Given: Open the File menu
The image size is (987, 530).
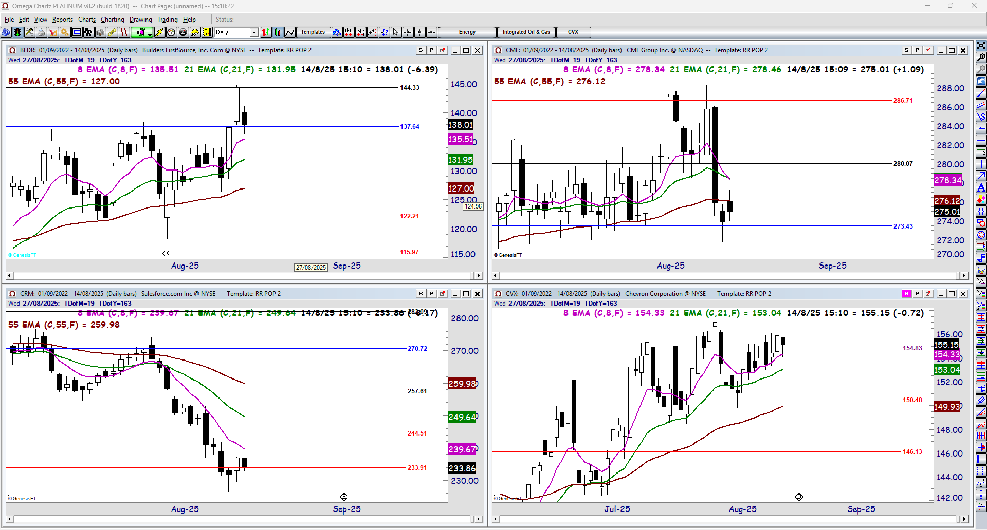Looking at the screenshot, I should (9, 20).
